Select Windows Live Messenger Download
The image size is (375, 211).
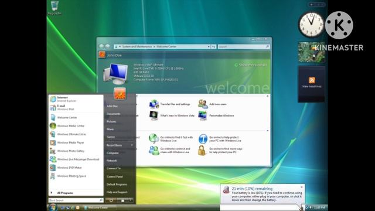pos(76,159)
